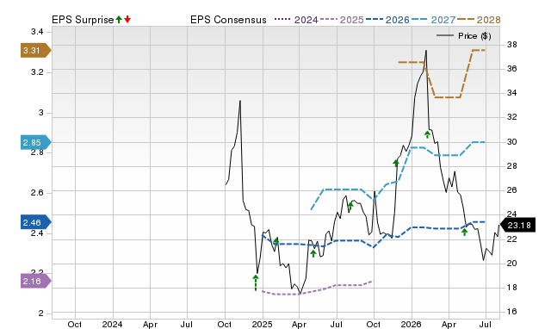Select the EPS Consensus legend label
Screen dimensions: 551x329
point(228,20)
